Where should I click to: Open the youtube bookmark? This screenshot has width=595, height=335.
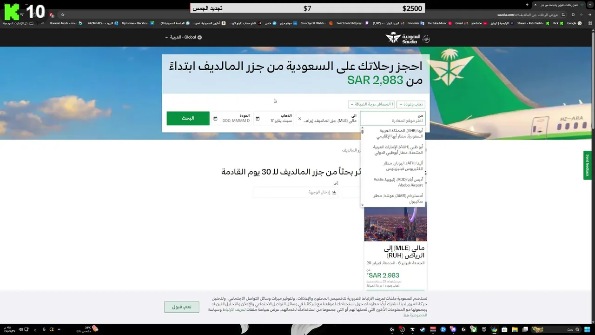[x=479, y=23]
